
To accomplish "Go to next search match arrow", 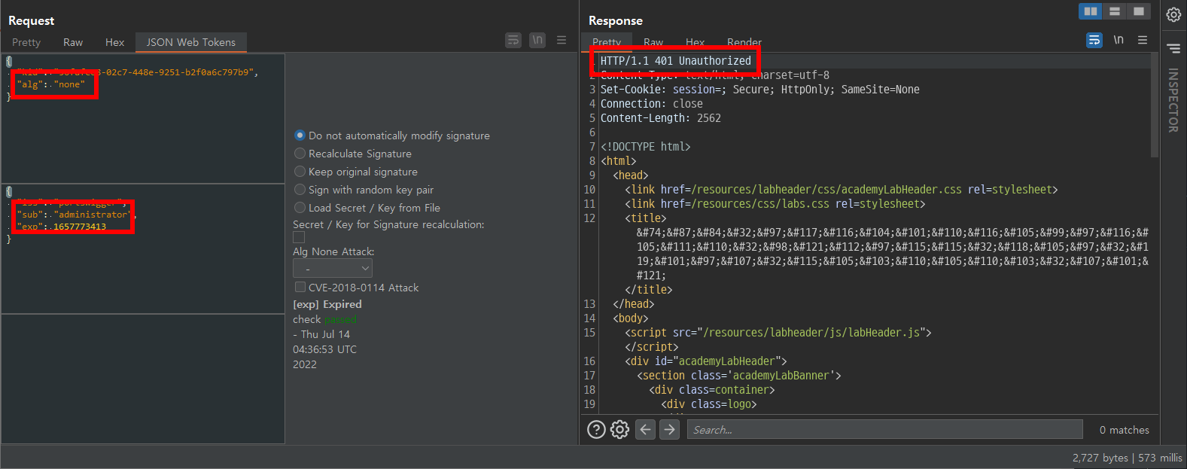I will [670, 429].
